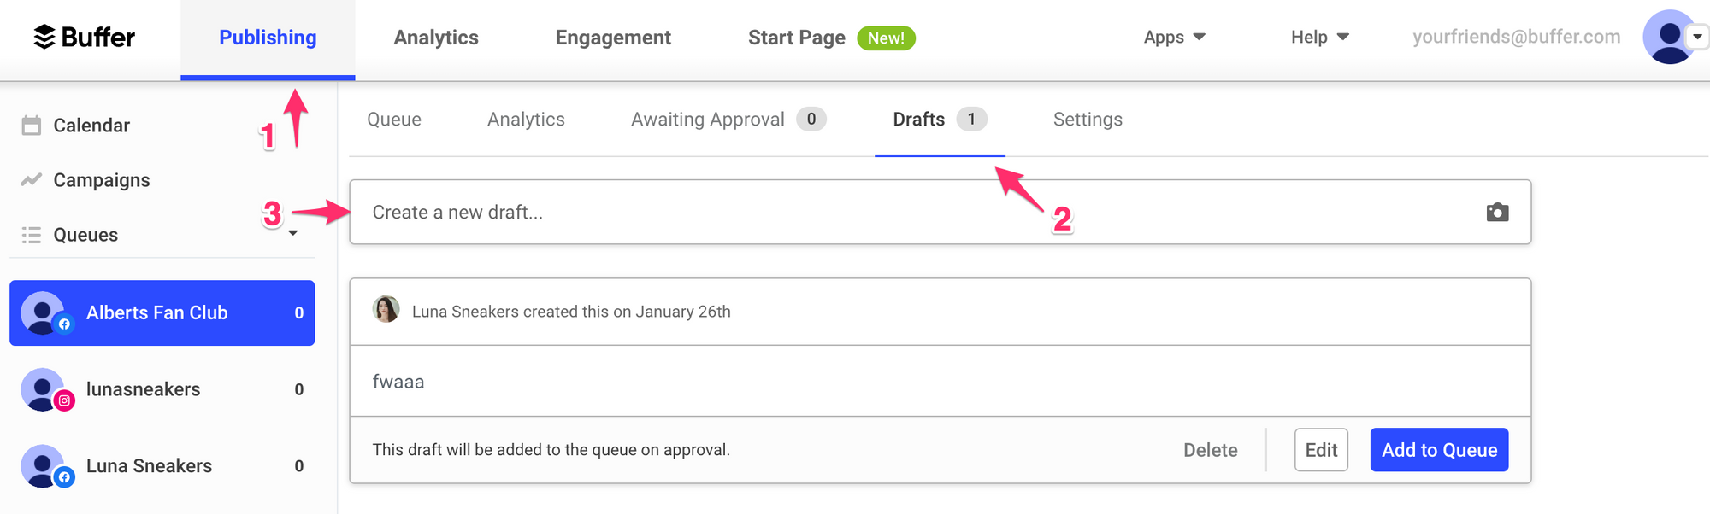The height and width of the screenshot is (514, 1710).
Task: Open the Help dropdown menu
Action: click(x=1319, y=38)
